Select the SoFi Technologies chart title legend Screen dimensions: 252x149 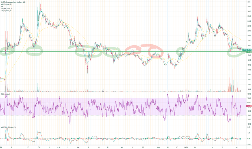[x=13, y=2]
